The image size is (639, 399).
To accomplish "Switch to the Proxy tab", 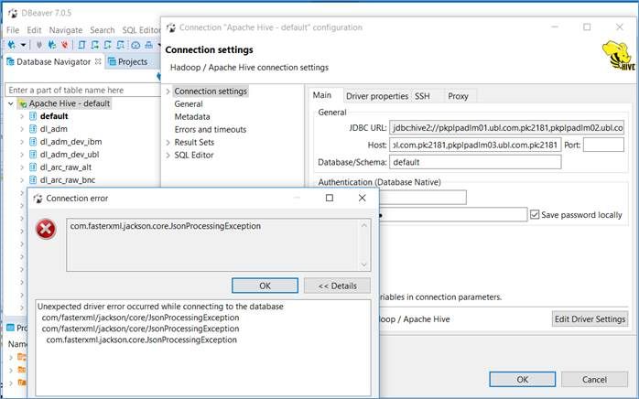I will [458, 96].
